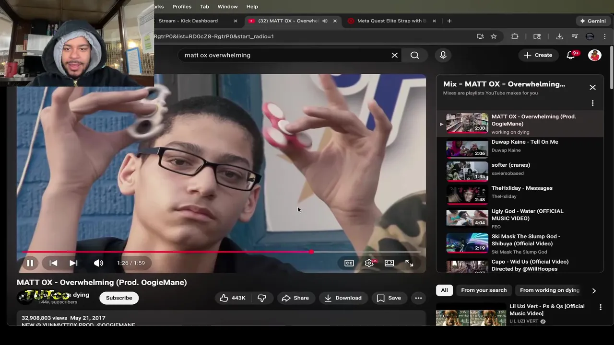Skip to the next video
Viewport: 614px width, 345px height.
73,263
